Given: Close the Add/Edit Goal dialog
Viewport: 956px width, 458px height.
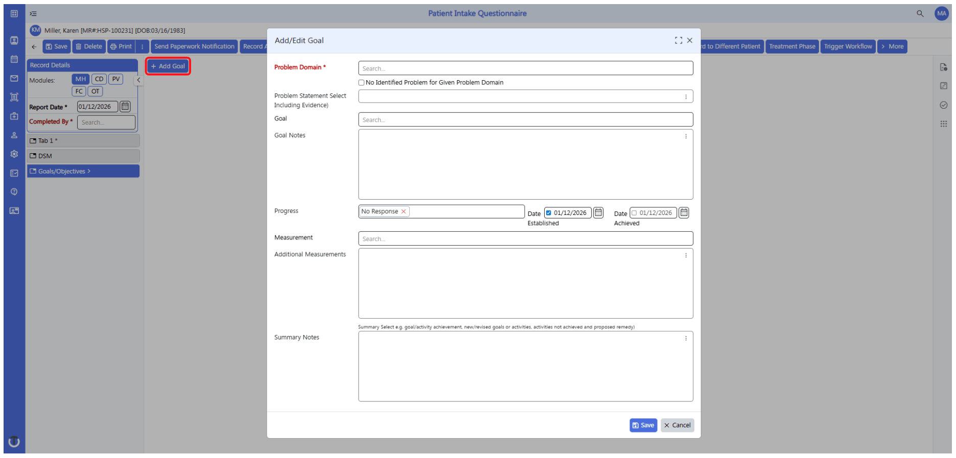Looking at the screenshot, I should click(x=689, y=40).
